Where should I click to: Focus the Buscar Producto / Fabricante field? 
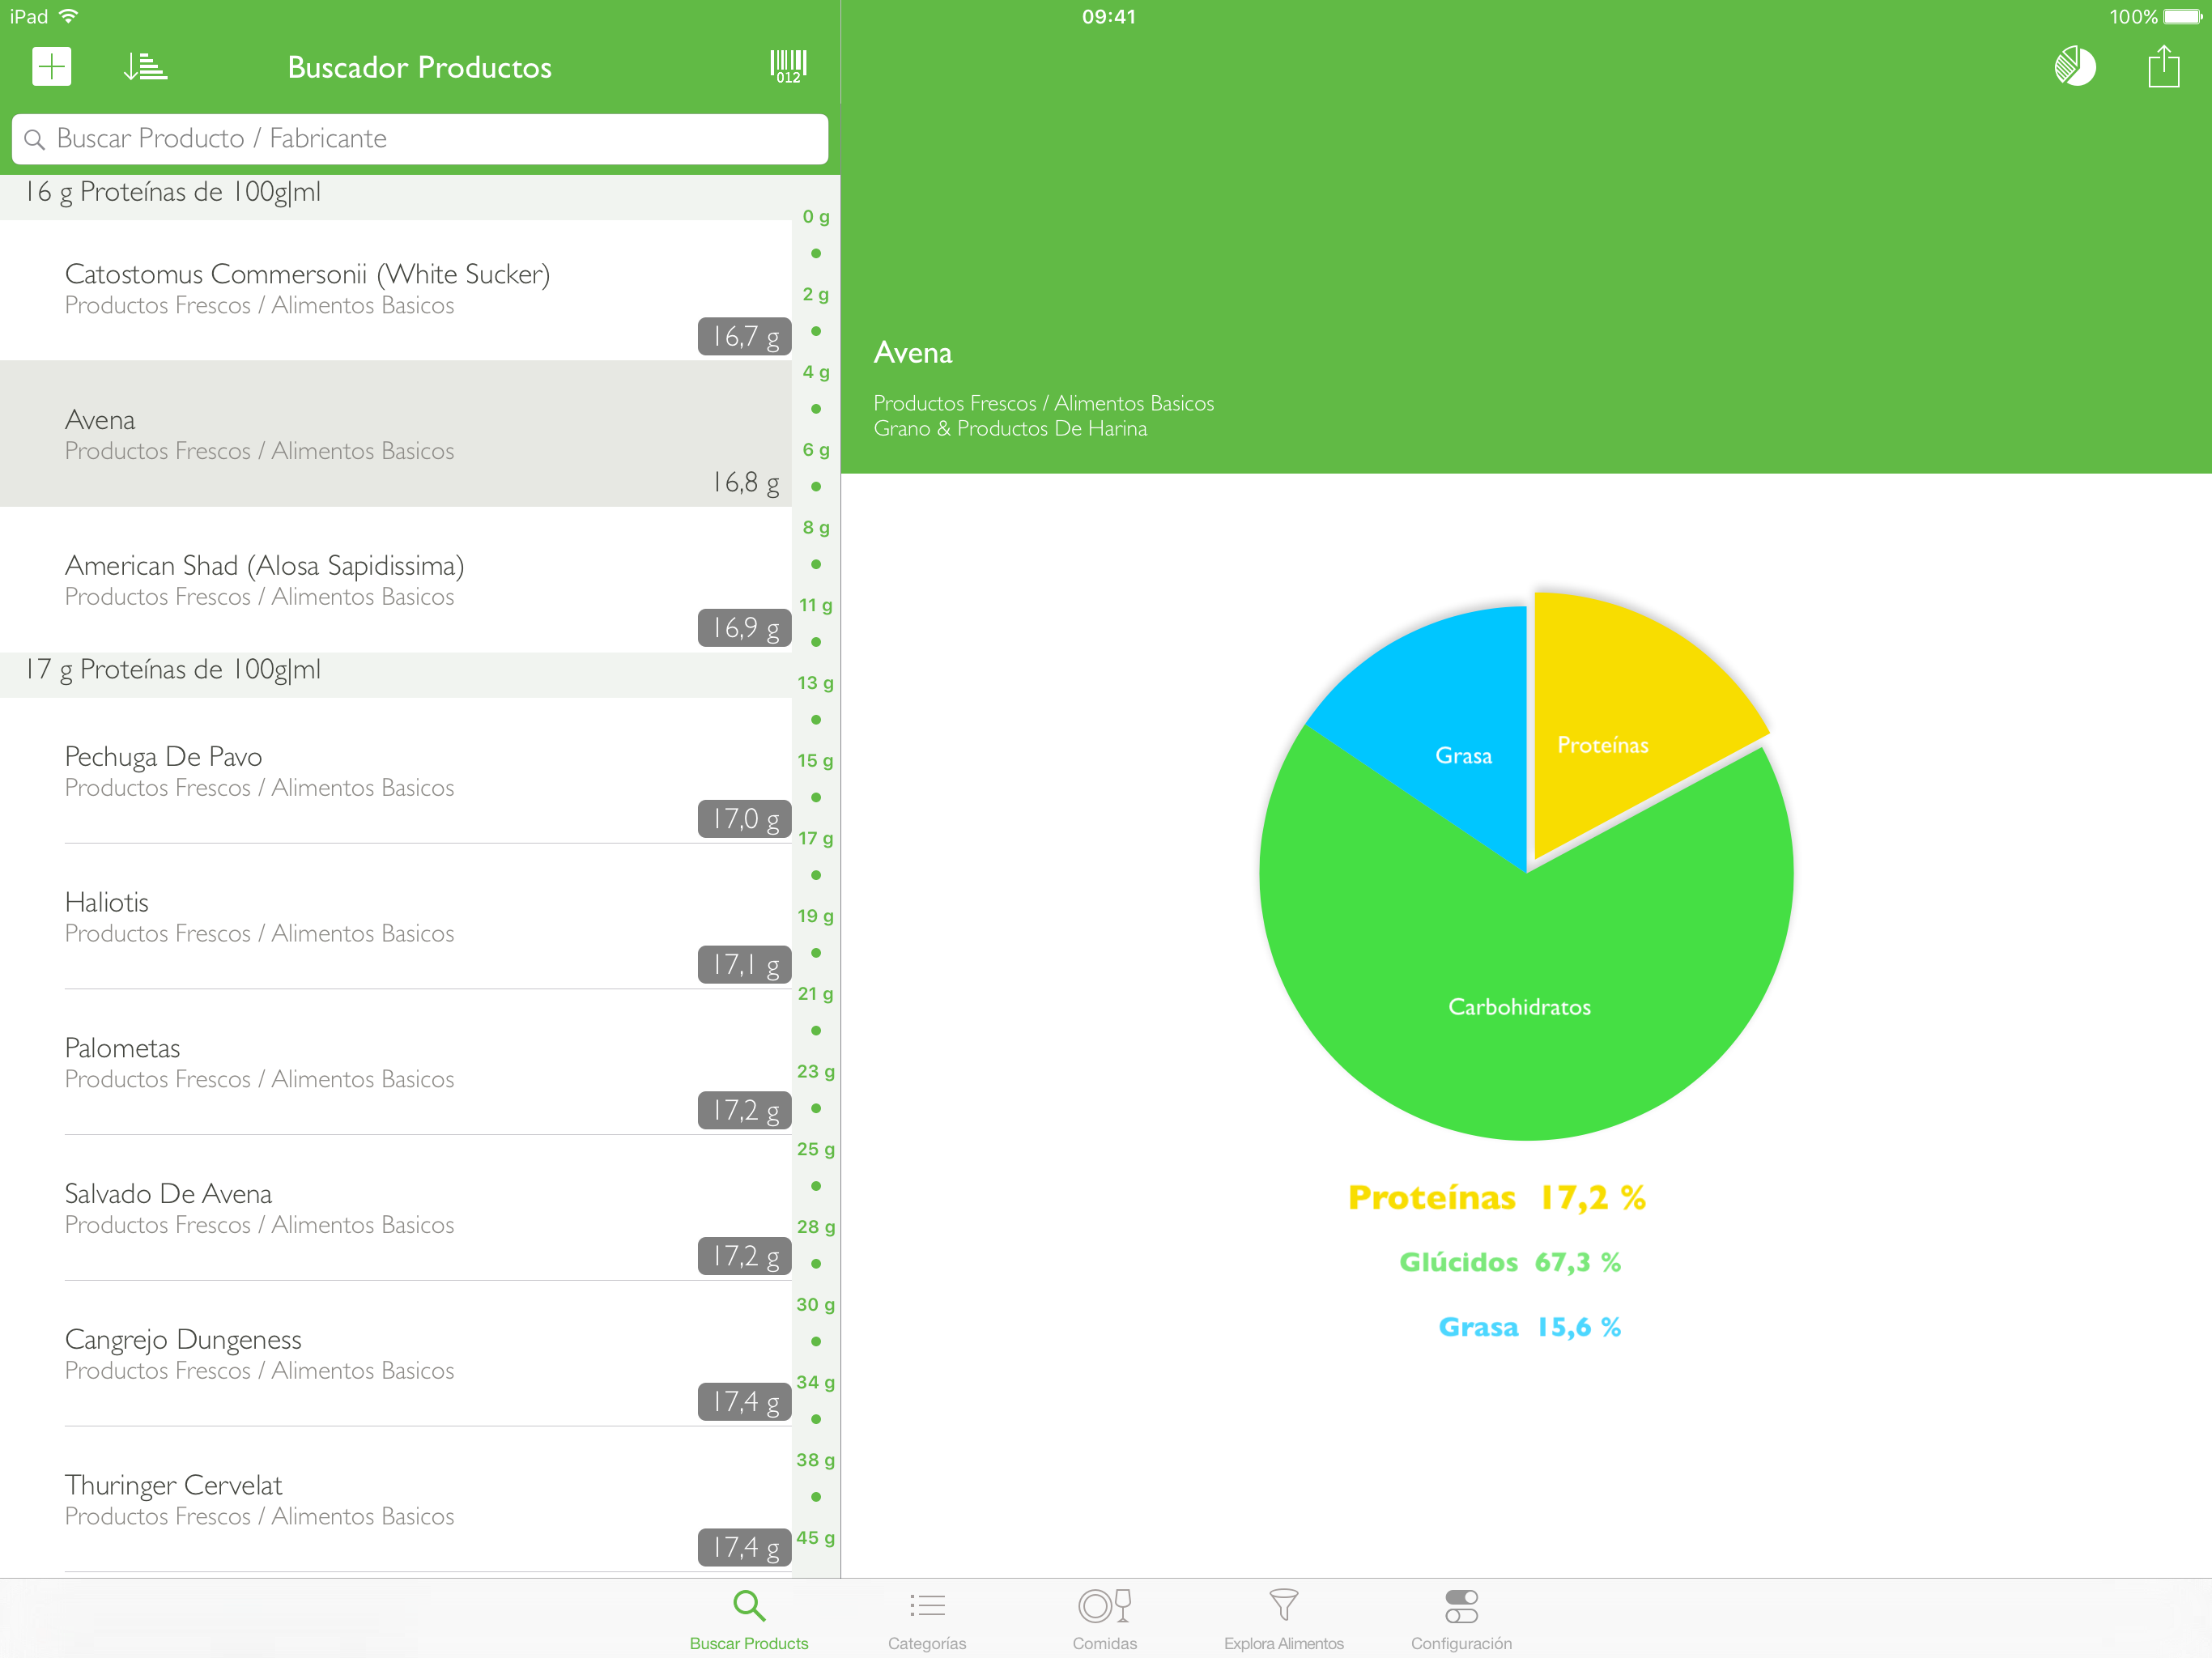(x=420, y=139)
